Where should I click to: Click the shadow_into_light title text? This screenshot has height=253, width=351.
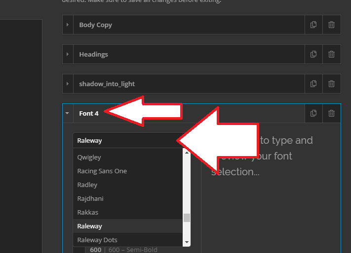coord(107,84)
